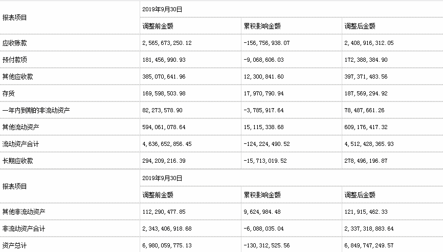Select the value 17,970,790.94 for 存货

tap(265, 94)
